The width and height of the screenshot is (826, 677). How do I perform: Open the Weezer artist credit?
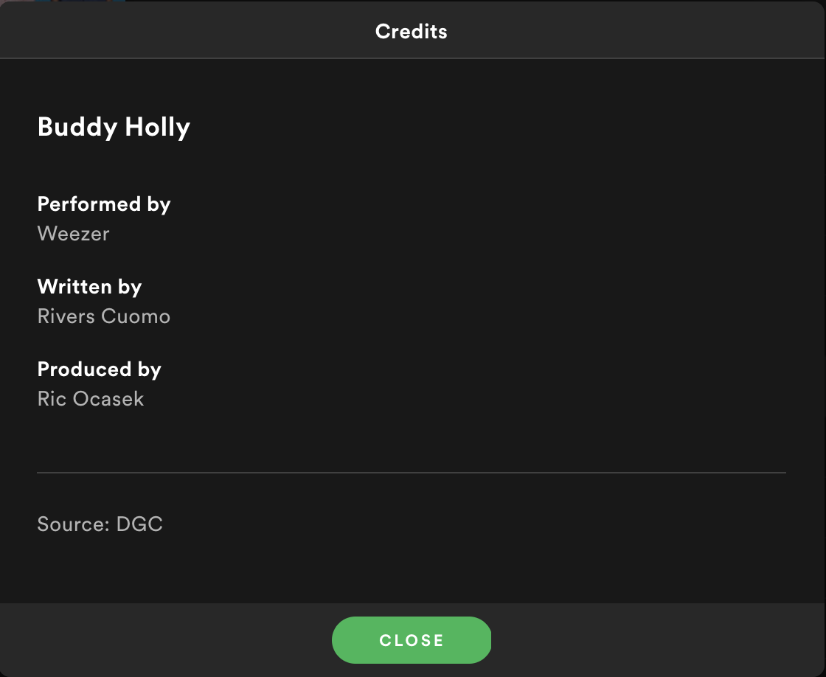(x=73, y=233)
